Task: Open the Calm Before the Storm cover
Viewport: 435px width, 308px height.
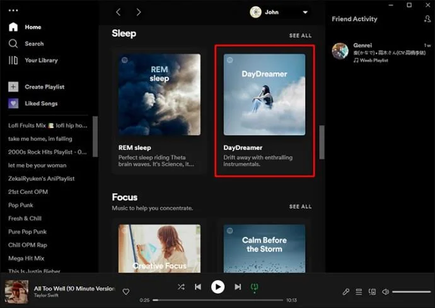Action: [x=264, y=249]
